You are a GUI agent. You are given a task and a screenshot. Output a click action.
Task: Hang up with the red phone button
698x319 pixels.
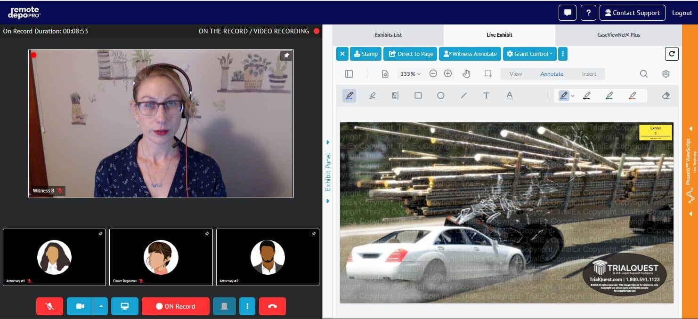(x=272, y=306)
